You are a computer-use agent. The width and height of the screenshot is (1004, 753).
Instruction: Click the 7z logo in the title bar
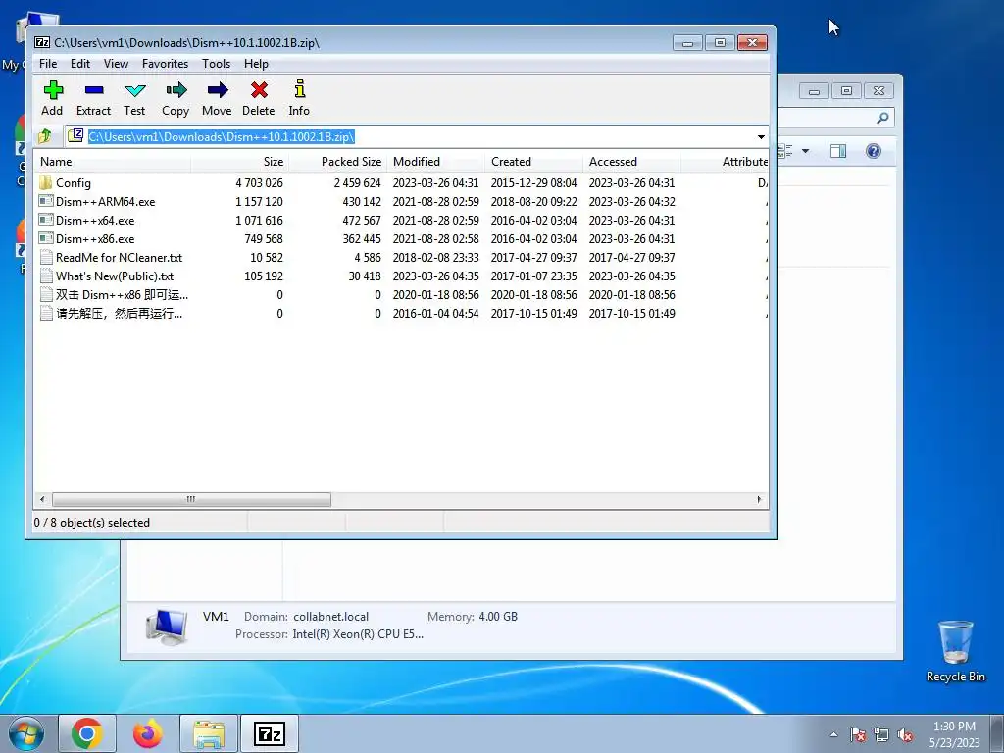pos(42,42)
